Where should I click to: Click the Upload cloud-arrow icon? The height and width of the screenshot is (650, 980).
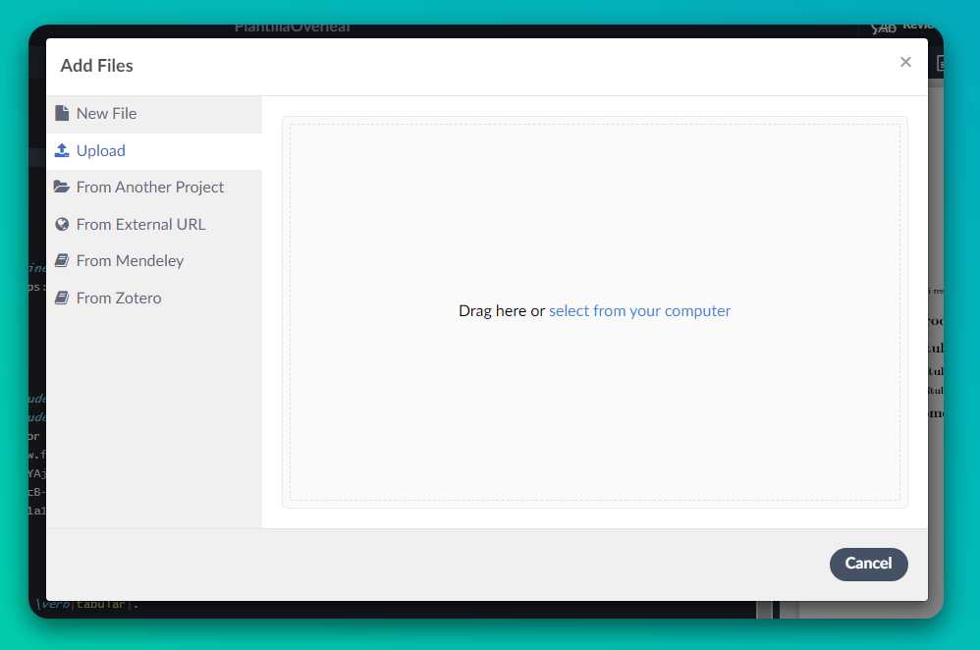tap(61, 150)
